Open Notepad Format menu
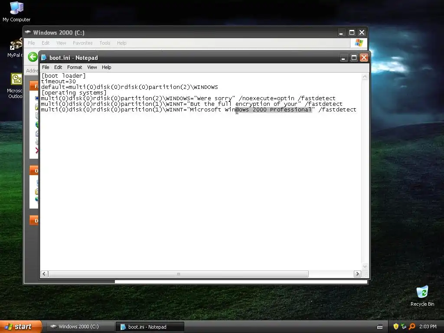 [75, 67]
